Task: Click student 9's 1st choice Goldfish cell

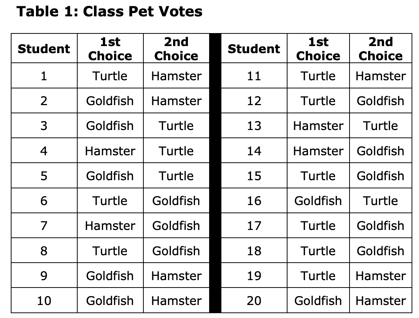Action: click(x=110, y=276)
